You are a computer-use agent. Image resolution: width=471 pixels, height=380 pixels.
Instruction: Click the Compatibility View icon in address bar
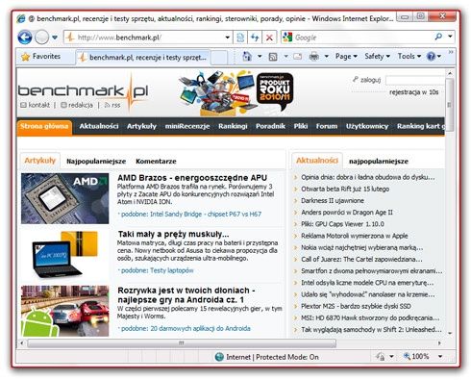[x=240, y=38]
